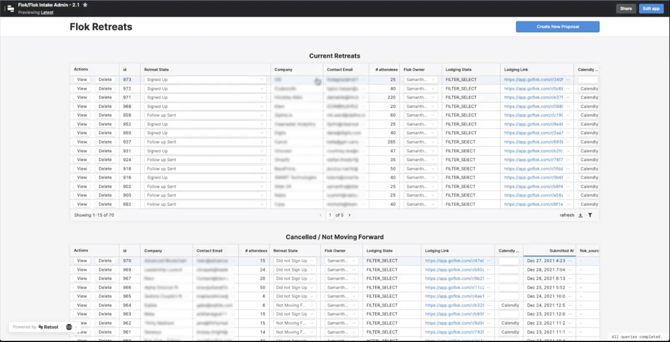Click 'Showing 1-15 of 70' text
This screenshot has height=342, width=670.
pyautogui.click(x=94, y=215)
